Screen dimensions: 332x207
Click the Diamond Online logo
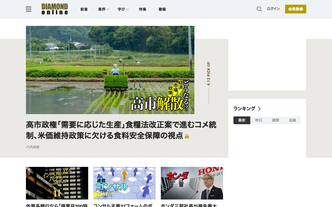55,9
